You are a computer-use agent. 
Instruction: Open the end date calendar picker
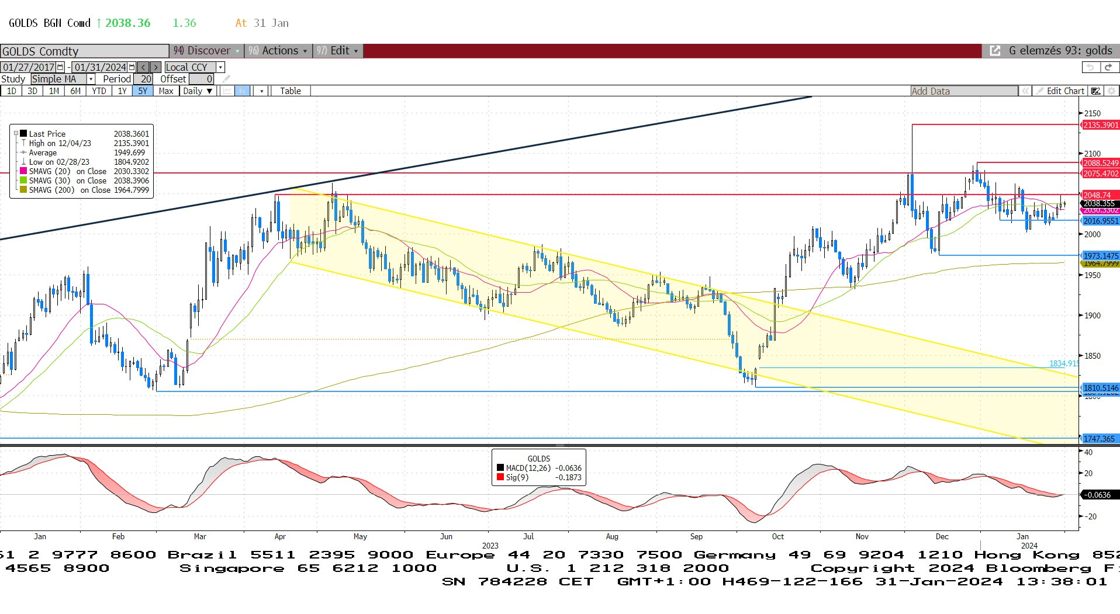tap(132, 67)
